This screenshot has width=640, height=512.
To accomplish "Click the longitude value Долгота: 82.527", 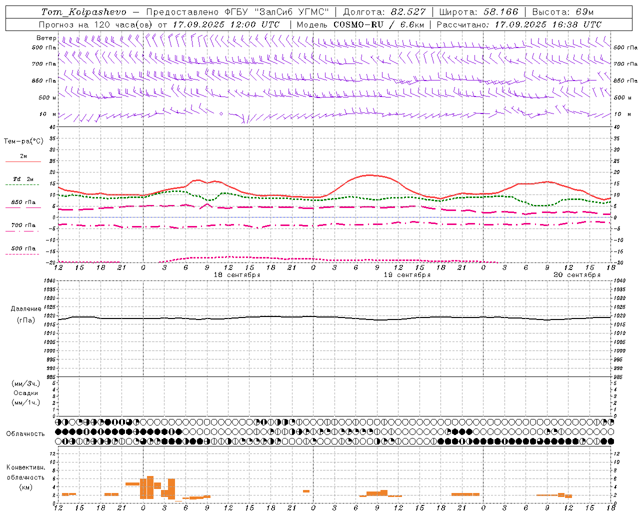I will (x=384, y=12).
